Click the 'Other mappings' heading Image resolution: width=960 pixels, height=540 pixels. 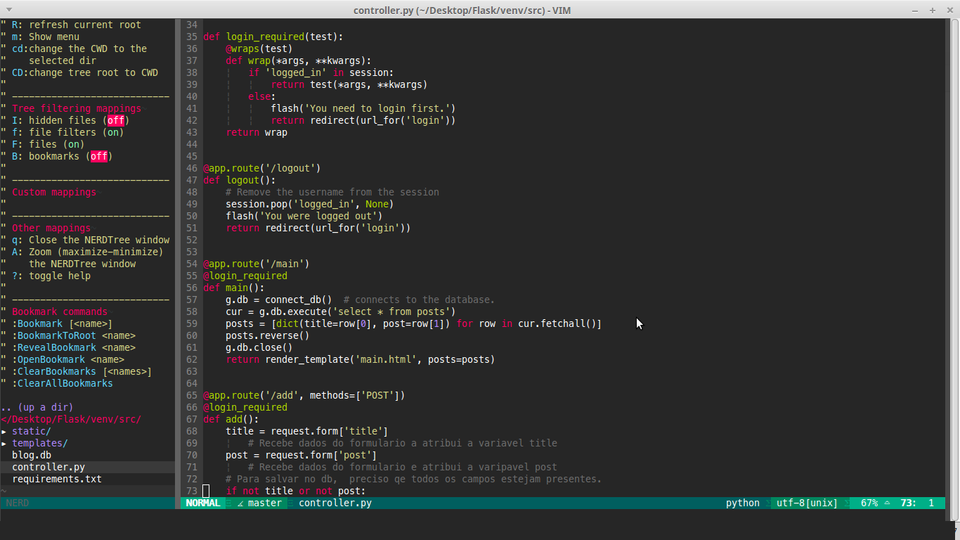tap(51, 228)
